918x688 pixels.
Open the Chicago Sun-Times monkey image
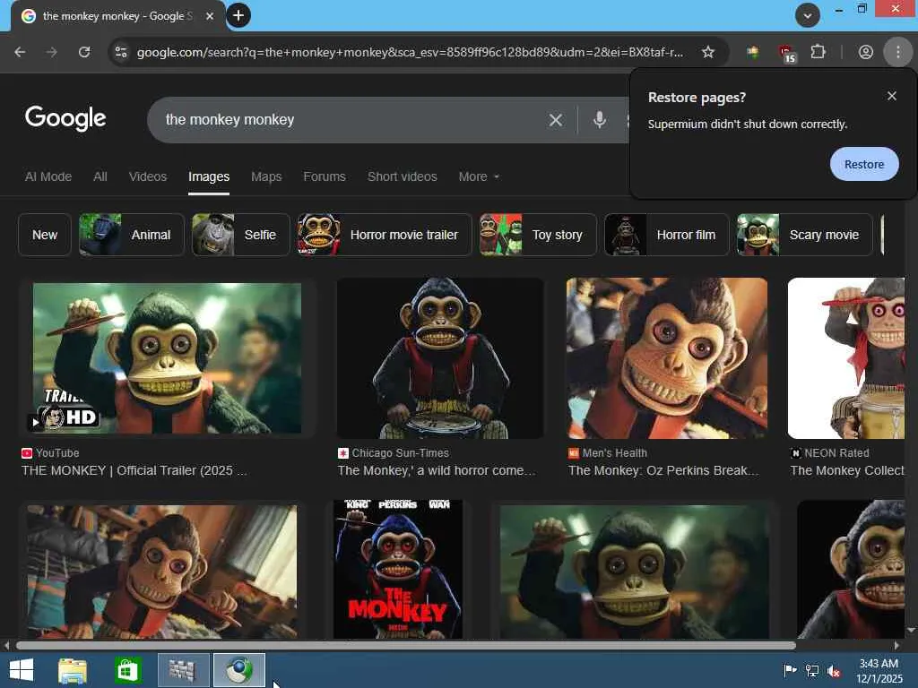pyautogui.click(x=440, y=358)
